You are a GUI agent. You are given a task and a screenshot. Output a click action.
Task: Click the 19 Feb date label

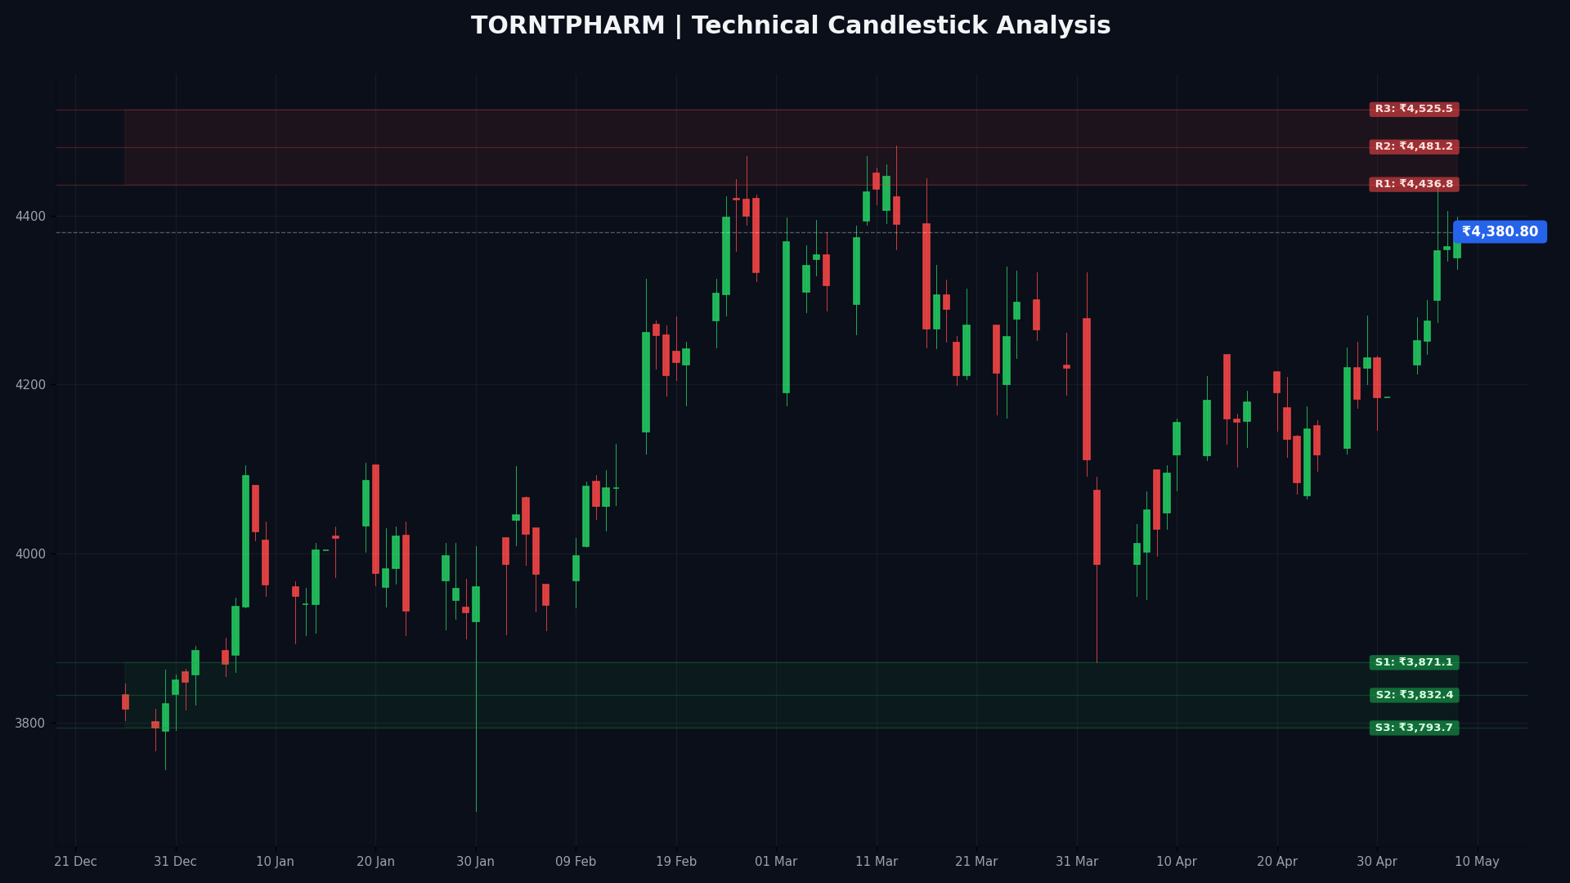676,862
